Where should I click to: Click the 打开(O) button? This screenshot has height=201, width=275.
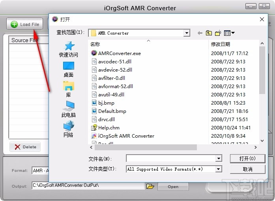click(247, 159)
